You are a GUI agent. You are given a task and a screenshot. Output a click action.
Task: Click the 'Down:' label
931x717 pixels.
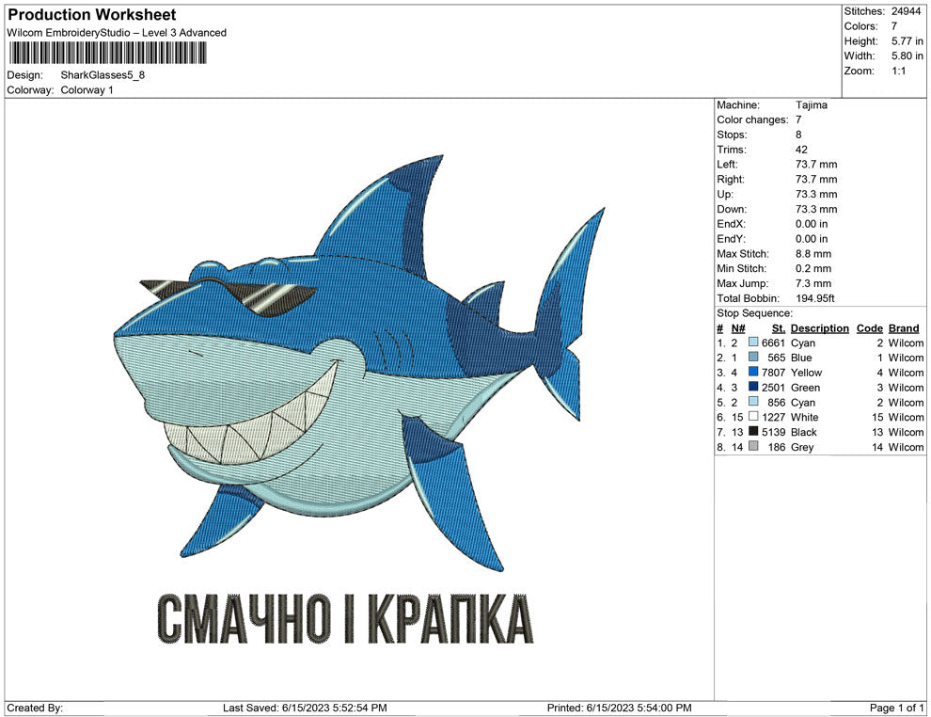[x=732, y=209]
